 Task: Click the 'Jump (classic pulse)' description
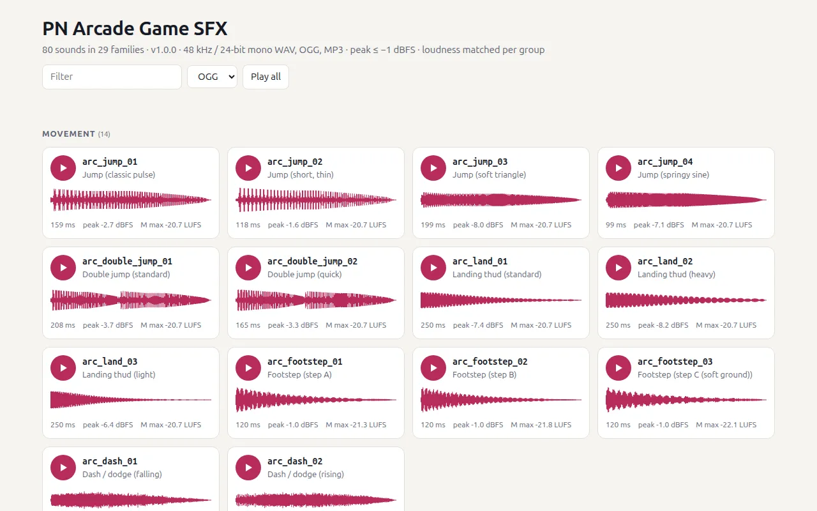click(119, 175)
